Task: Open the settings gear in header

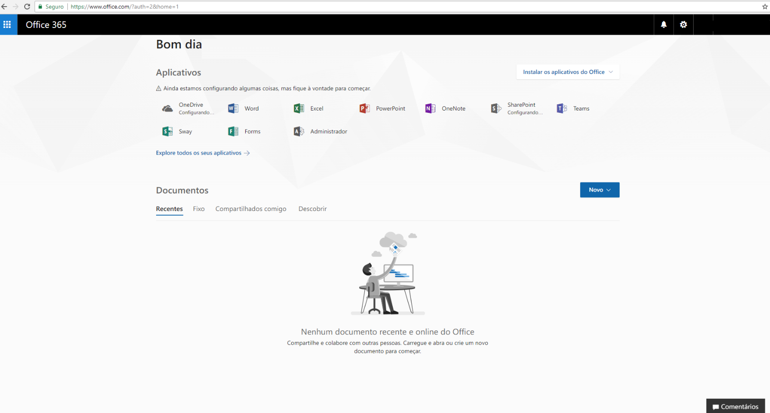Action: [x=683, y=25]
